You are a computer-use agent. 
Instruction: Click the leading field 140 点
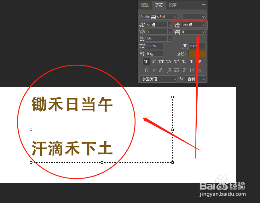(x=191, y=25)
